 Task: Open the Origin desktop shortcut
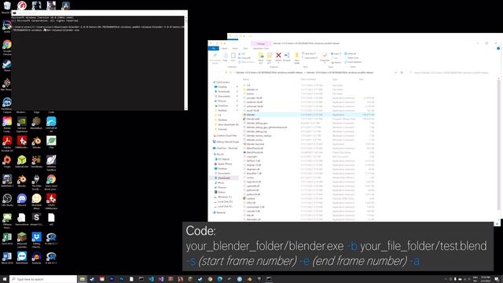coord(7,161)
